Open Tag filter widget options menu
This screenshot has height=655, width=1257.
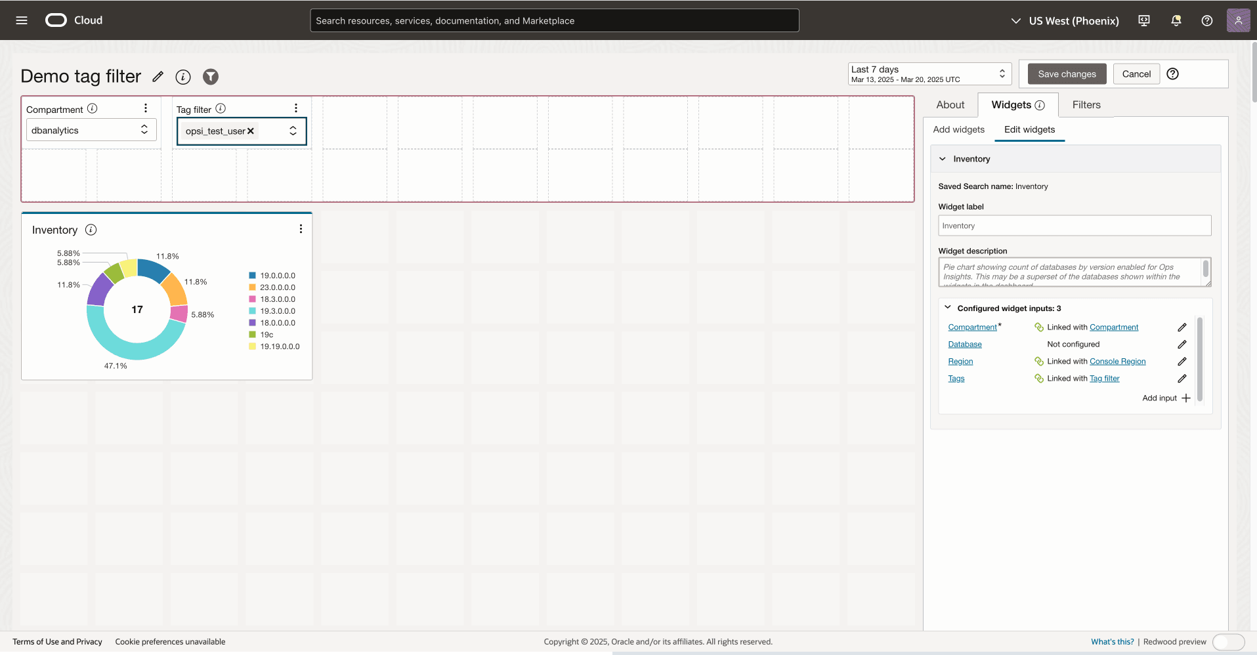(x=296, y=108)
